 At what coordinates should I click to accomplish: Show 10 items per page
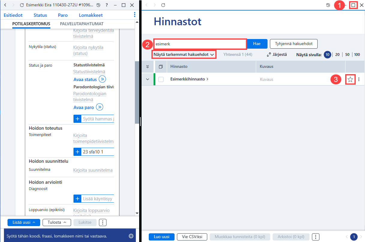click(x=328, y=55)
